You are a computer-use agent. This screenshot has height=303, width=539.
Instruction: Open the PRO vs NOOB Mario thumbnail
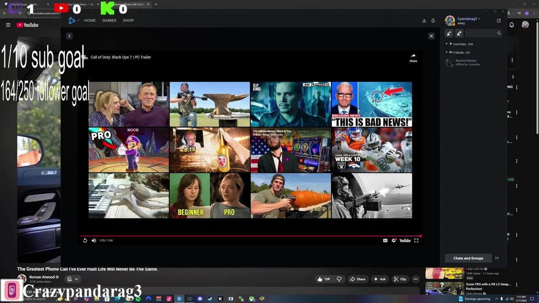(128, 150)
